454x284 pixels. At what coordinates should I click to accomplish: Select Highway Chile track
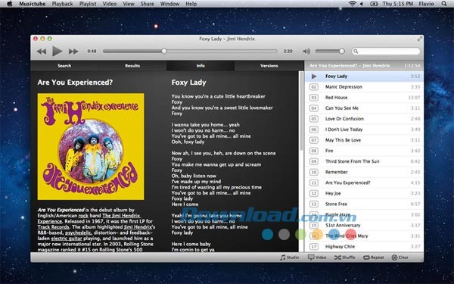[x=364, y=247]
